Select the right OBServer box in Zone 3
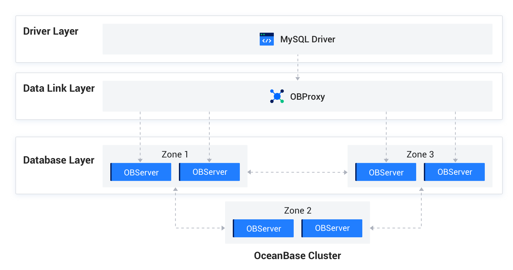513x270 pixels. click(454, 172)
